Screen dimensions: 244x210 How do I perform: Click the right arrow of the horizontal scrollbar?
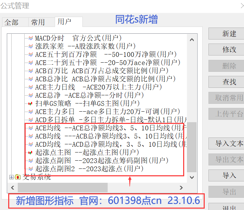(x=181, y=188)
